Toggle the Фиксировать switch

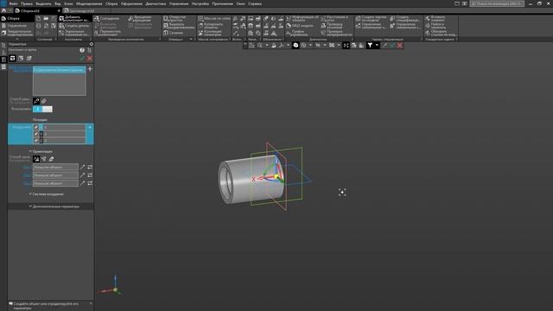pyautogui.click(x=42, y=109)
